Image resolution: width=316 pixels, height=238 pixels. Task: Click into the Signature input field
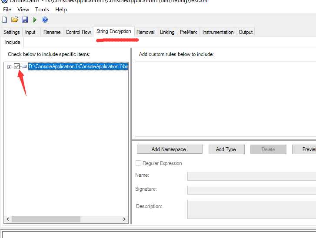(252, 190)
